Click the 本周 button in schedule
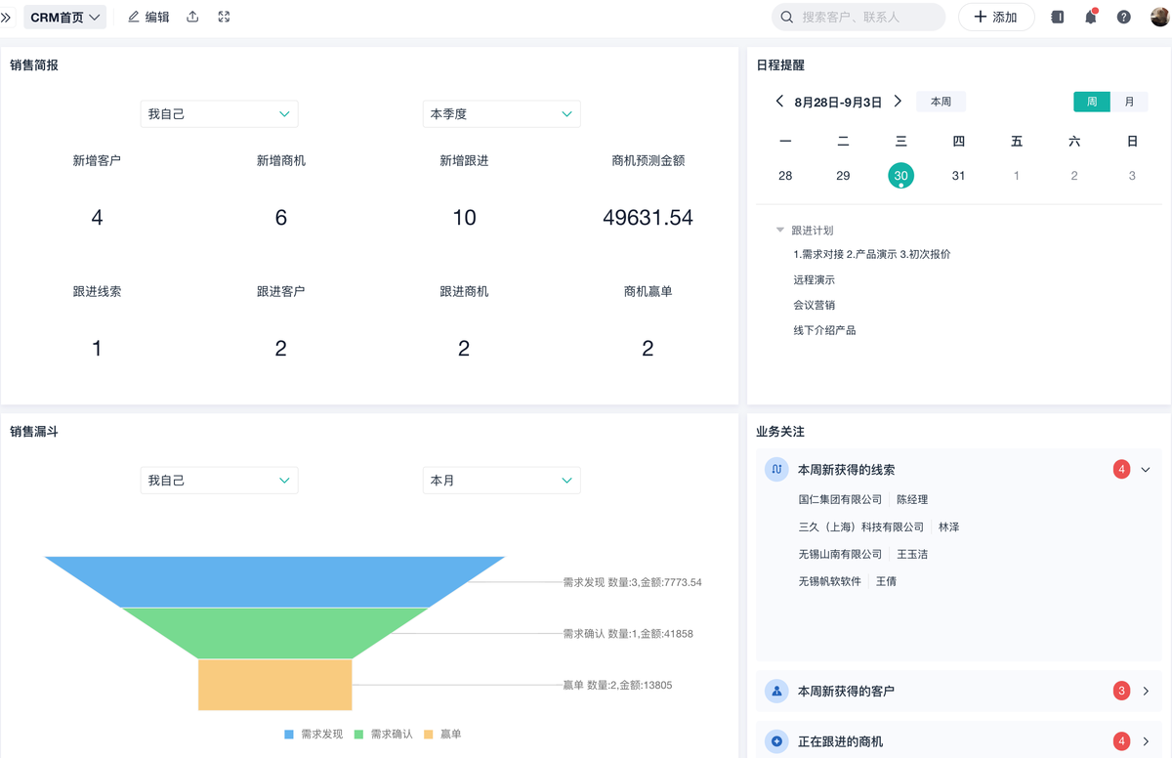Image resolution: width=1172 pixels, height=758 pixels. tap(941, 102)
